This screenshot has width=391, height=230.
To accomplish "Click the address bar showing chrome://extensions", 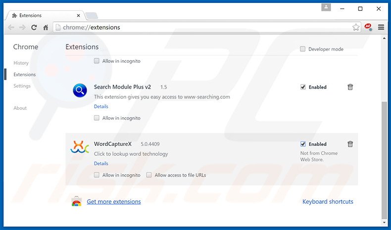I will click(x=198, y=28).
